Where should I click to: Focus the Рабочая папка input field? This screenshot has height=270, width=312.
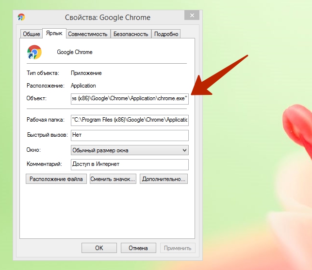pos(130,120)
